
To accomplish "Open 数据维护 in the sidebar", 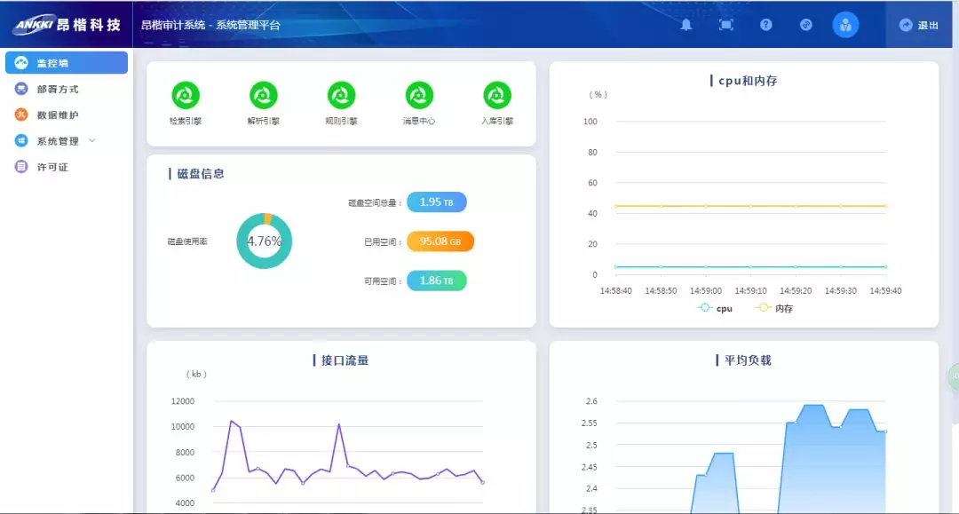I will [57, 115].
